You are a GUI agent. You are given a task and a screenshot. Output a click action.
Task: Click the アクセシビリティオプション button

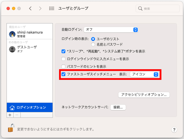[144, 95]
